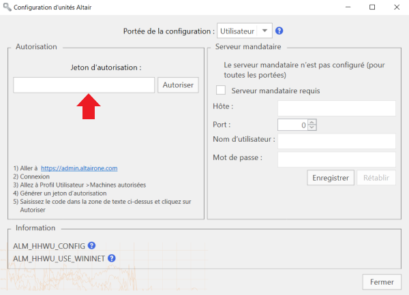Image resolution: width=409 pixels, height=295 pixels.
Task: Focus the Nom d'utilisateur field
Action: 337,141
